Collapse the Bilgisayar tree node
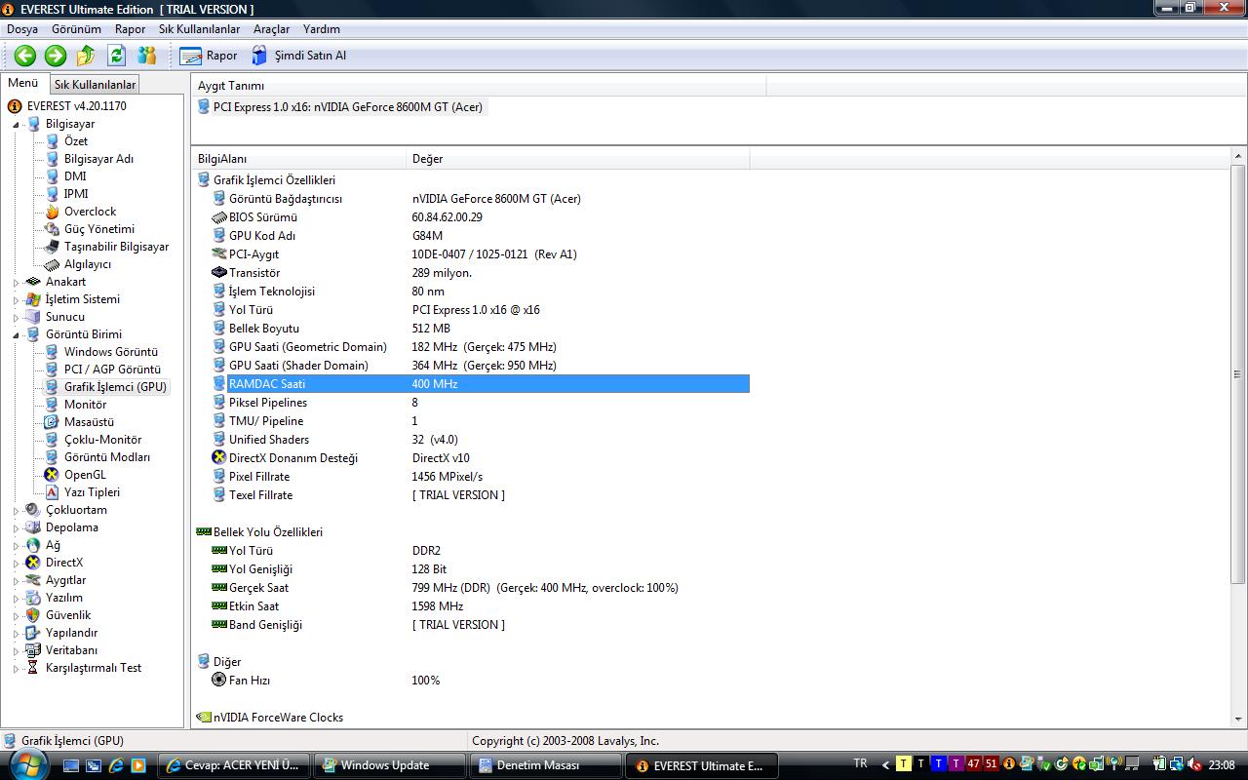Image resolution: width=1248 pixels, height=780 pixels. click(x=16, y=124)
